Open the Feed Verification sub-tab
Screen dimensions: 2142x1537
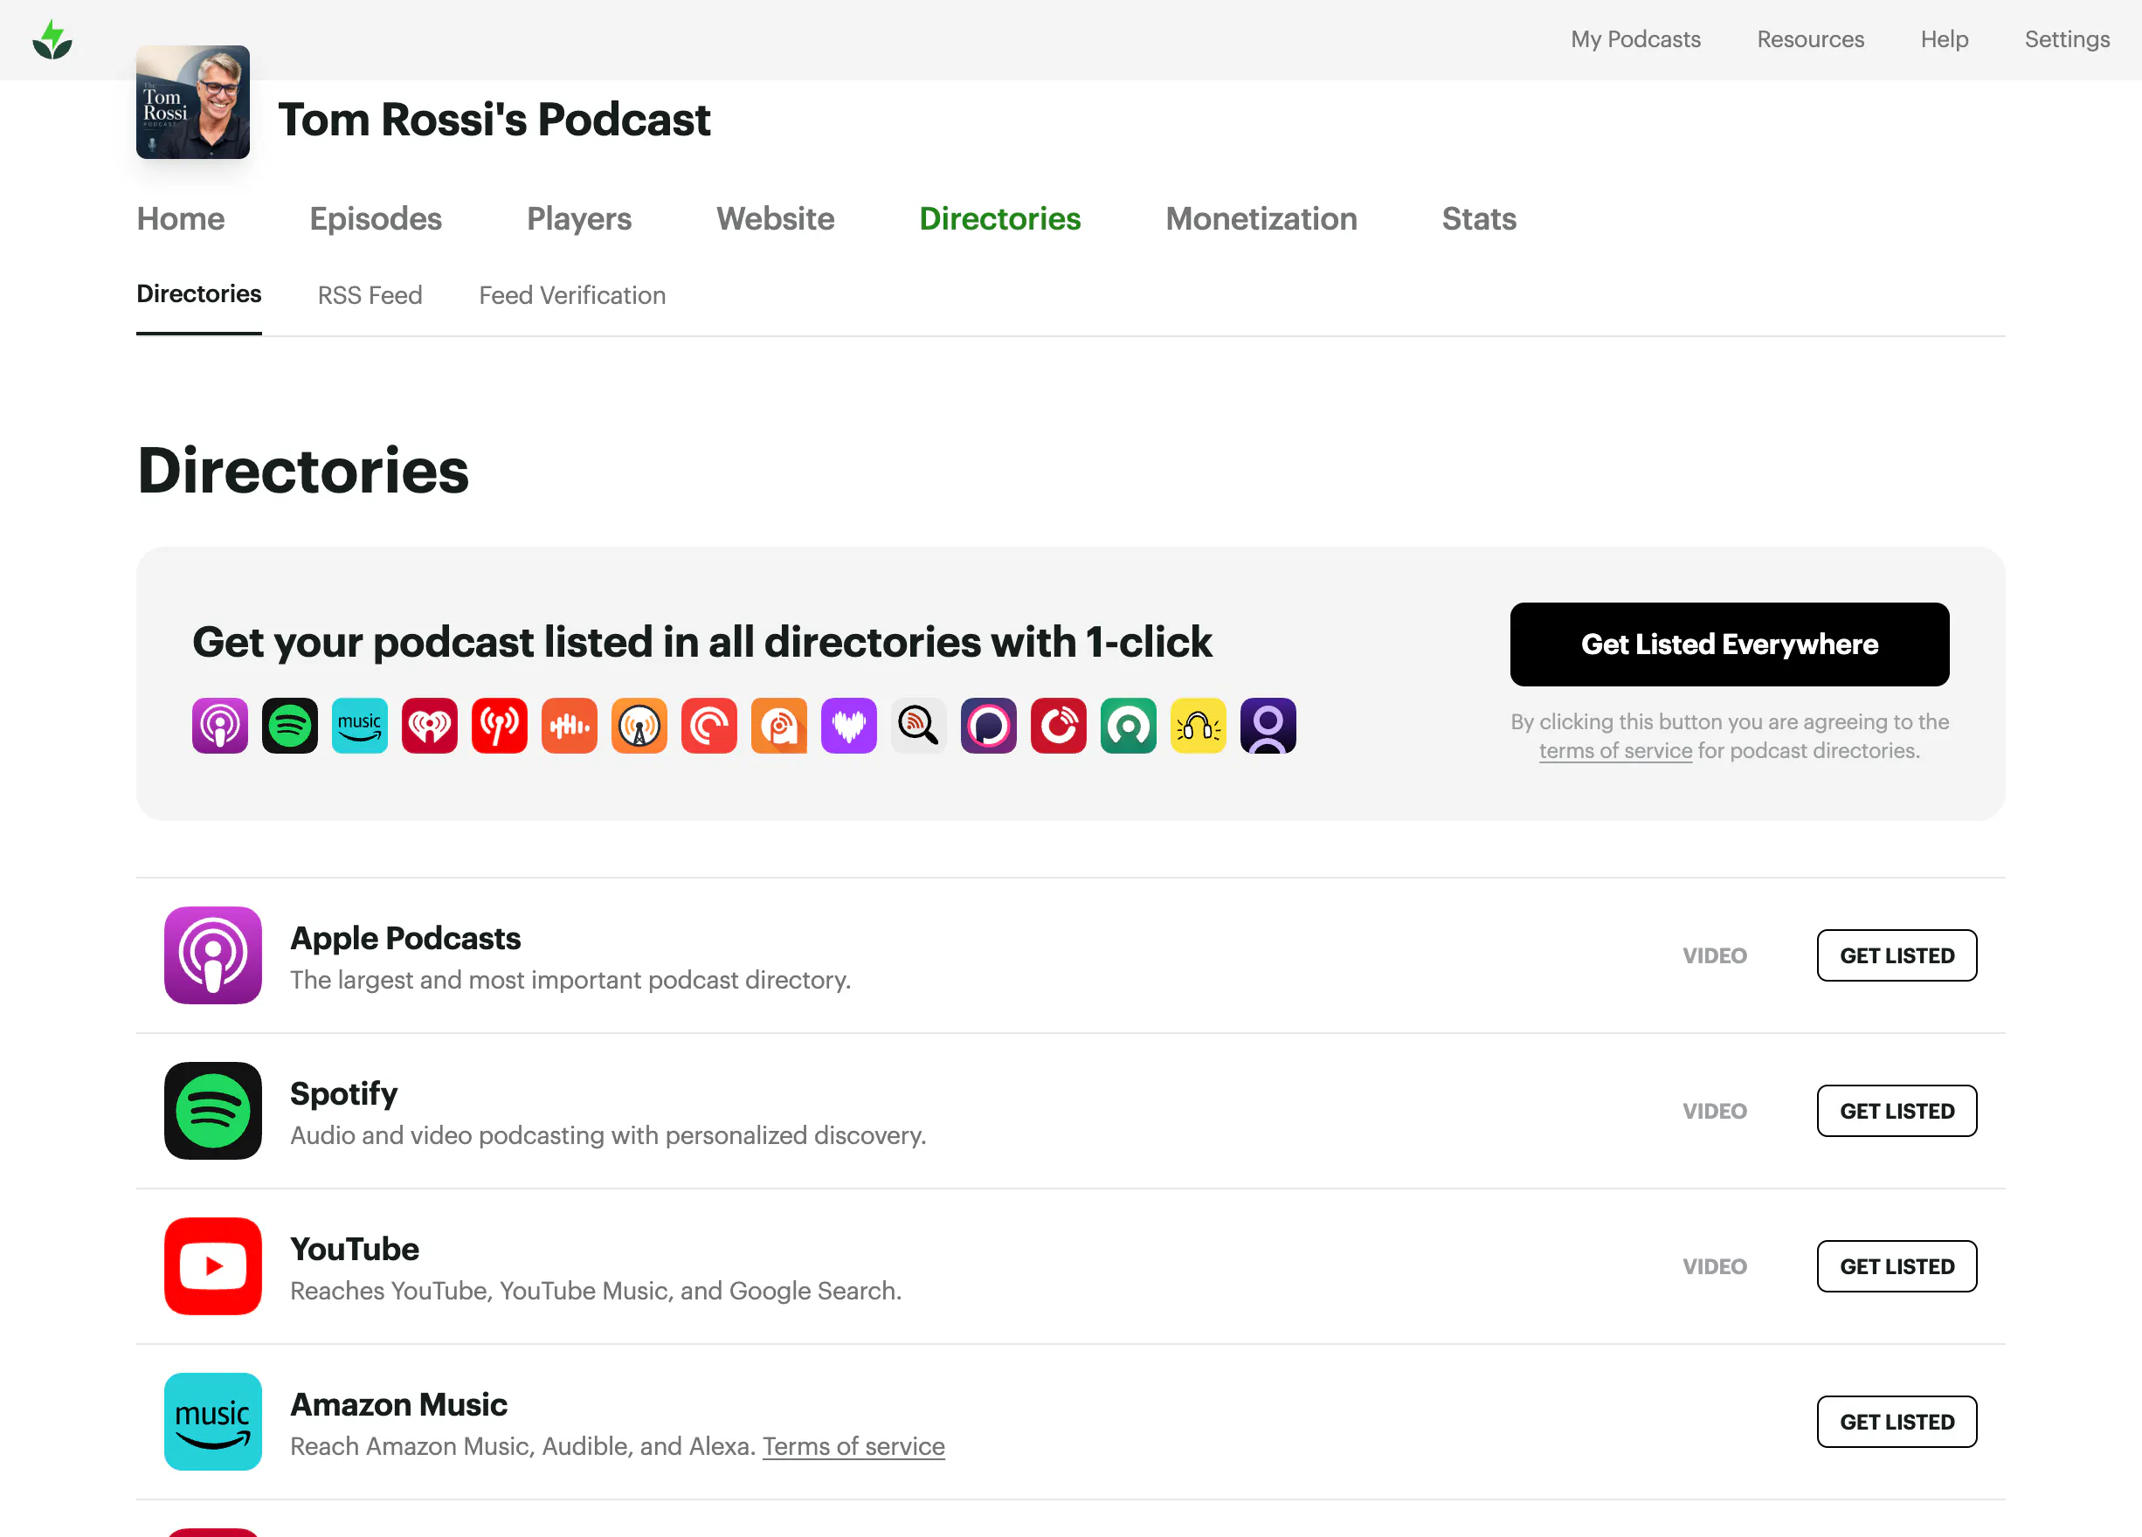click(572, 295)
